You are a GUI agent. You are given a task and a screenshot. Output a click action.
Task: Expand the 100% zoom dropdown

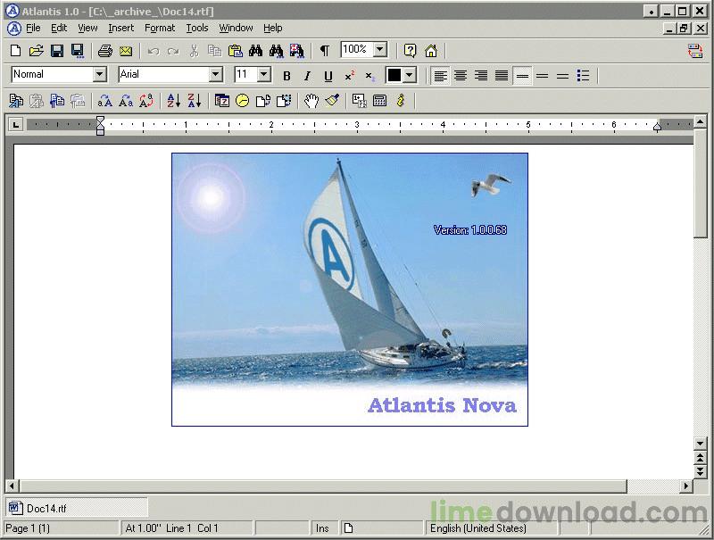click(380, 50)
